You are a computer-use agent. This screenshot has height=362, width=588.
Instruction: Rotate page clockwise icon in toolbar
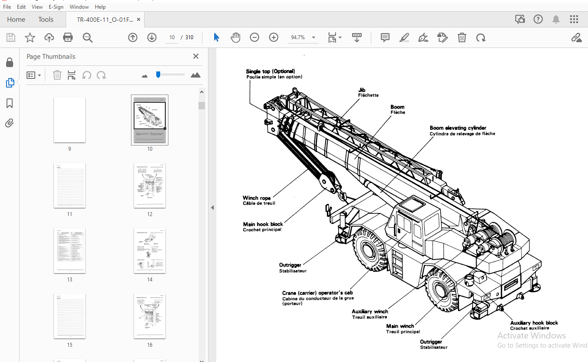point(480,37)
